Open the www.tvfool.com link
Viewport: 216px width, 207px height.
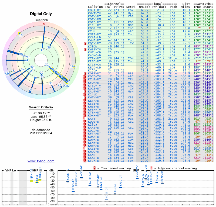41,161
